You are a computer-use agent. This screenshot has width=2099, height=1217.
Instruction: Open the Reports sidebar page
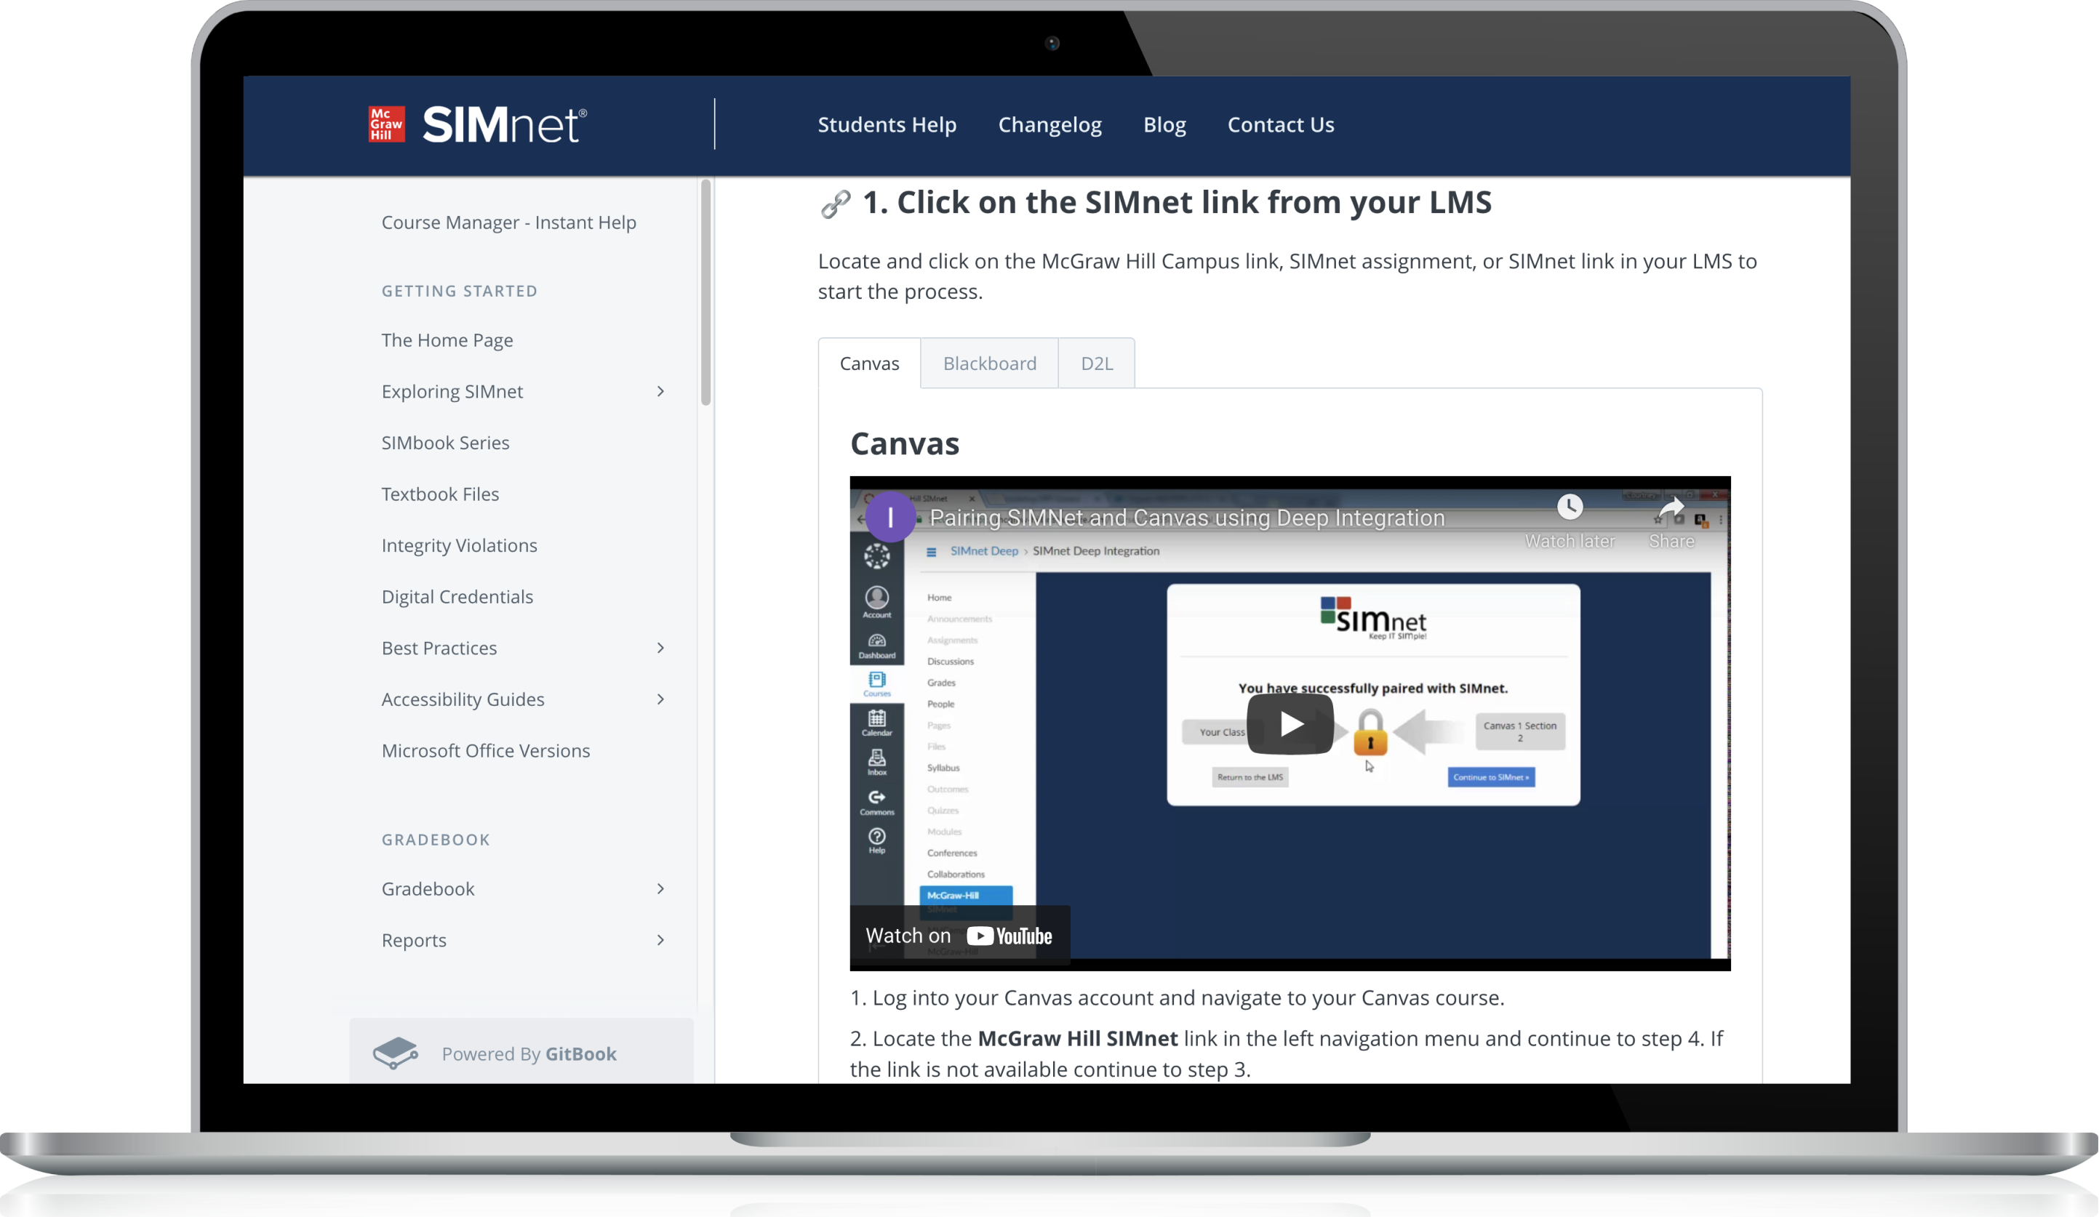click(x=414, y=941)
